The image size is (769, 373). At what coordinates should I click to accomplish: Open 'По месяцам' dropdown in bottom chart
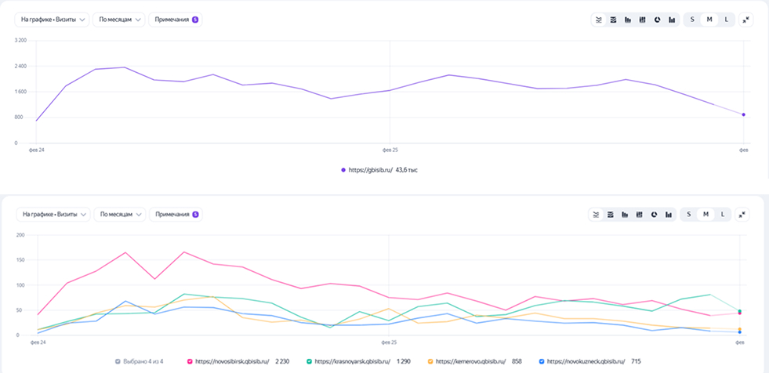tap(119, 214)
